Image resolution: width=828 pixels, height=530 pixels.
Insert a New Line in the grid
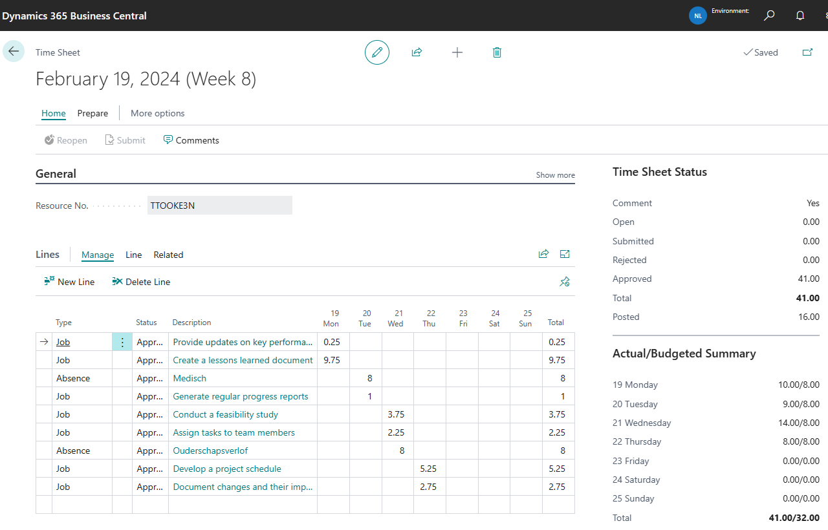coord(69,282)
